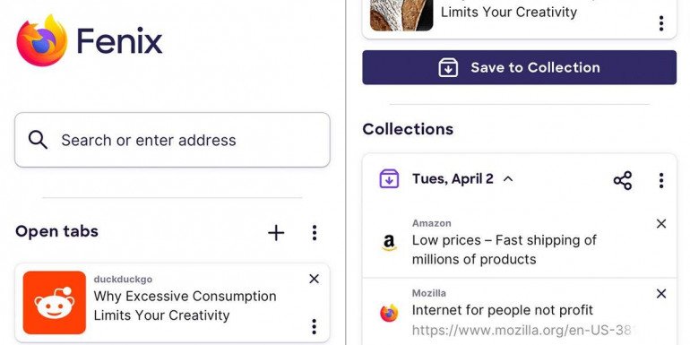Screen dimensions: 690x345
Task: Click the Fenix Firefox logo
Action: click(x=42, y=40)
